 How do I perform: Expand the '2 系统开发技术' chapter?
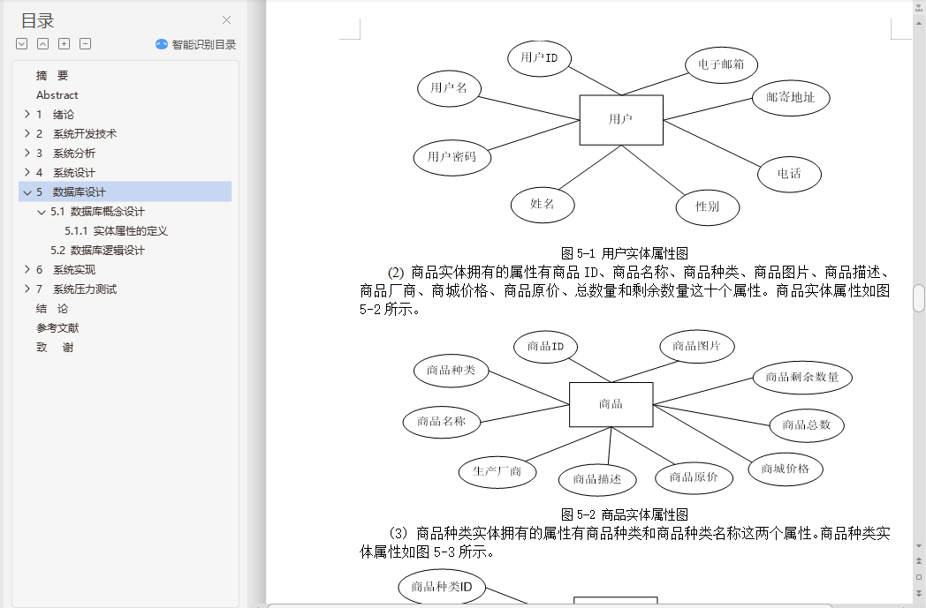(x=27, y=133)
